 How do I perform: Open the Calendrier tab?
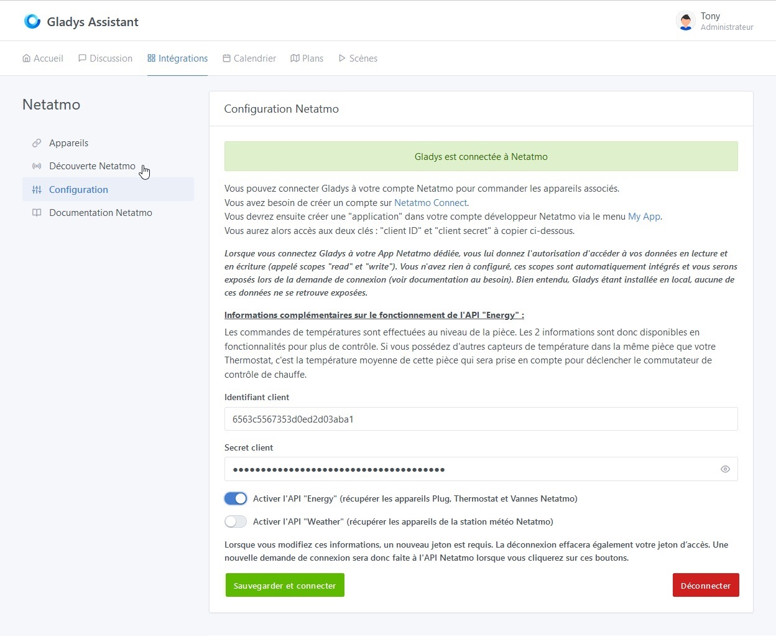[249, 58]
